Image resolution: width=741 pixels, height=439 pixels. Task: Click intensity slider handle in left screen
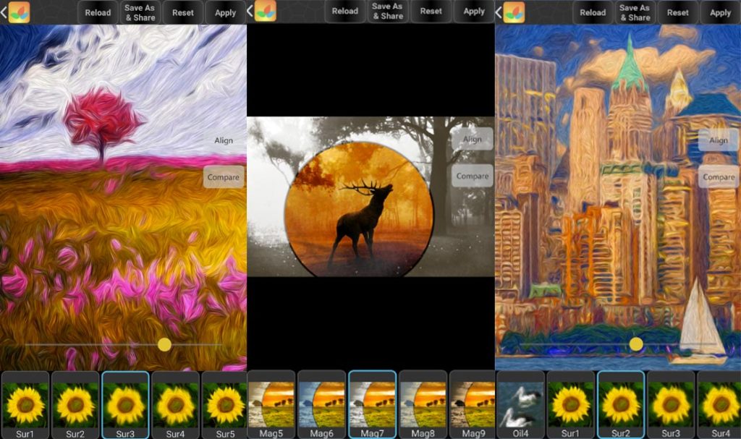164,344
